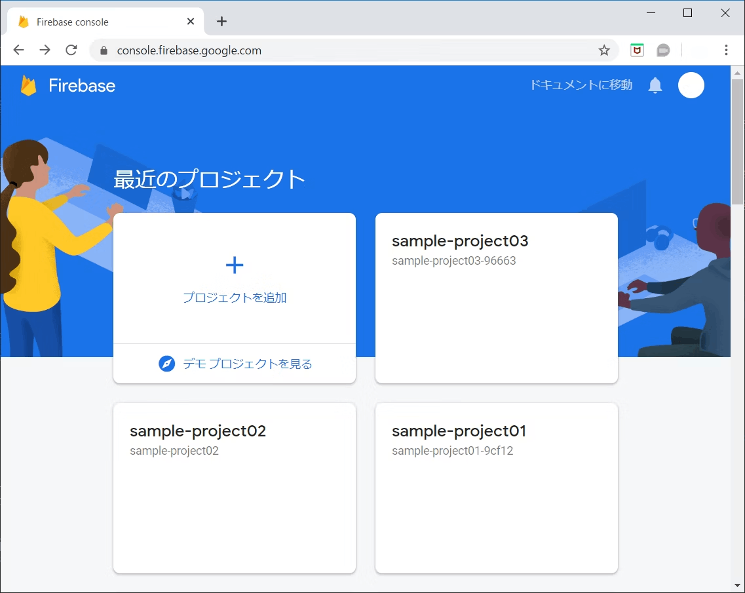This screenshot has width=745, height=593.
Task: Click the address bar URL
Action: [189, 50]
